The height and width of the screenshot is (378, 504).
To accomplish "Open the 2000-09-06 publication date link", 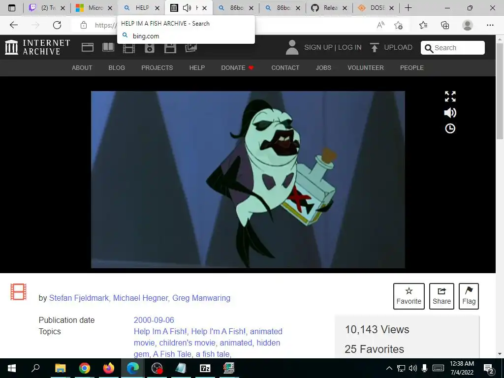I will coord(154,320).
